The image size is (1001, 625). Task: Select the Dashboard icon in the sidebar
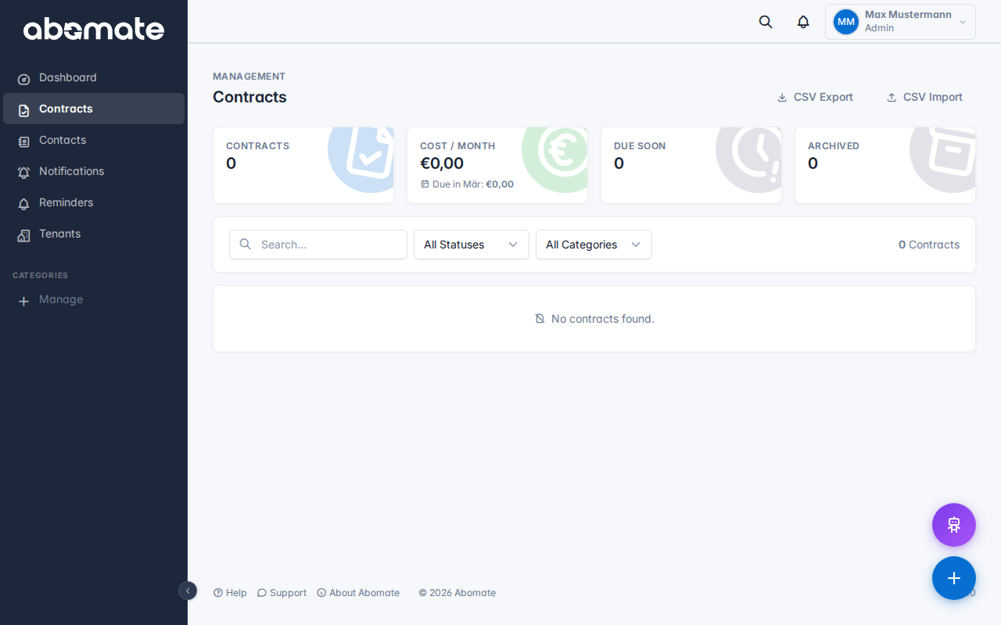click(23, 77)
